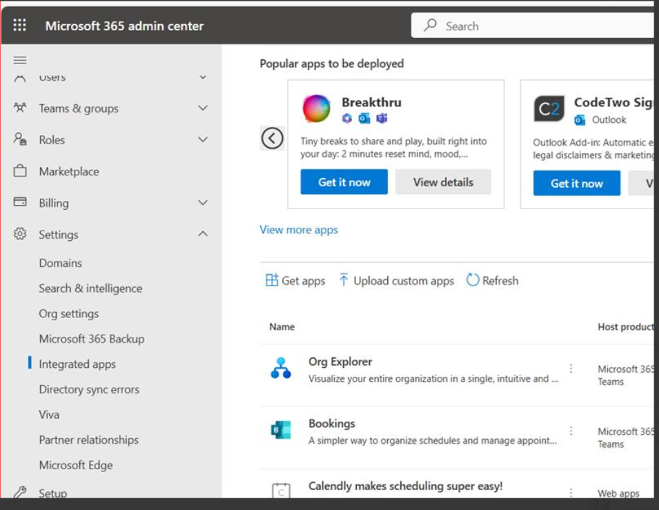This screenshot has height=510, width=659.
Task: Open Microsoft 365 Backup
Action: 92,339
